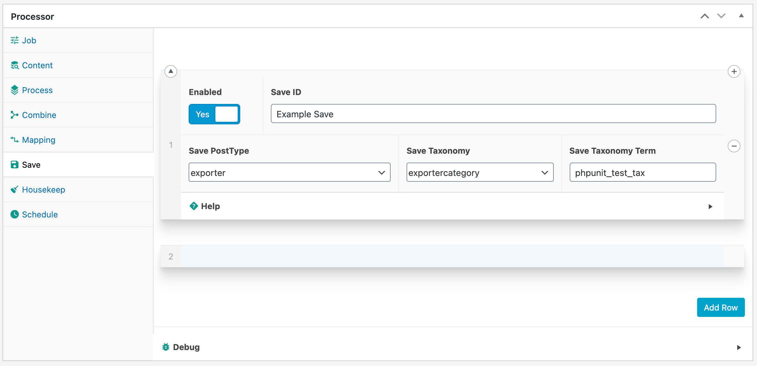Open the Schedule tab
This screenshot has height=366, width=757.
click(x=78, y=215)
